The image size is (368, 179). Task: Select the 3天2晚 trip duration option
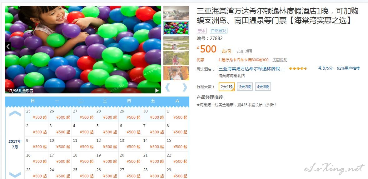(245, 87)
